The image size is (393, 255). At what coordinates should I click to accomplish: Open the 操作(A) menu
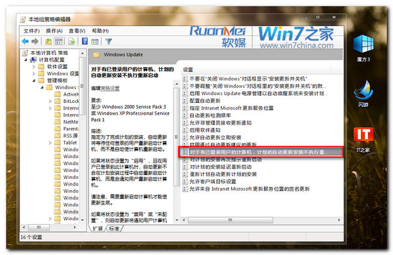(x=54, y=31)
